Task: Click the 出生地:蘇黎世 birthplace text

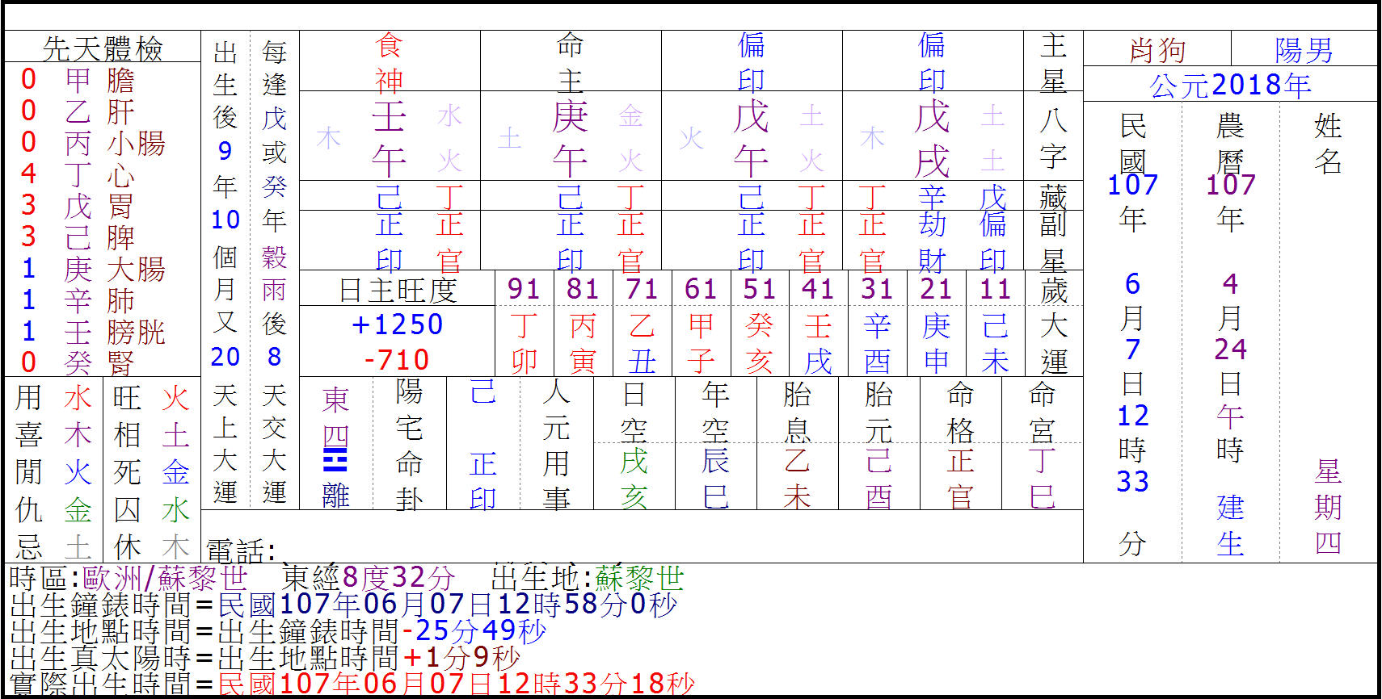Action: click(588, 578)
